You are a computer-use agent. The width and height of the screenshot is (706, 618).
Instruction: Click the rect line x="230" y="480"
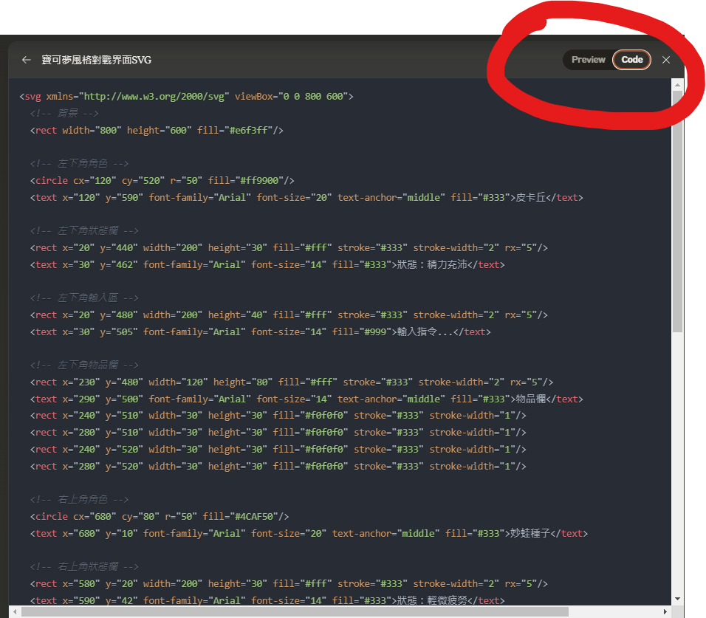(292, 382)
